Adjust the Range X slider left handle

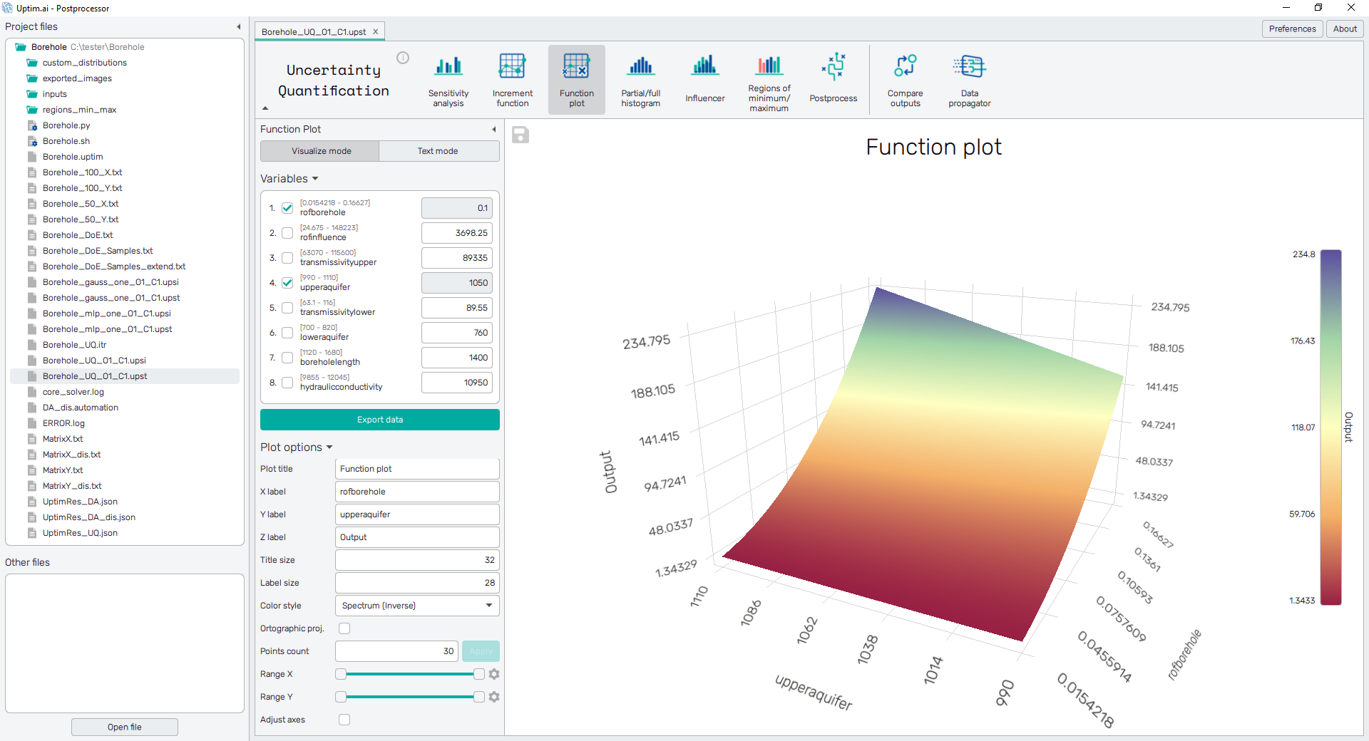click(x=341, y=674)
